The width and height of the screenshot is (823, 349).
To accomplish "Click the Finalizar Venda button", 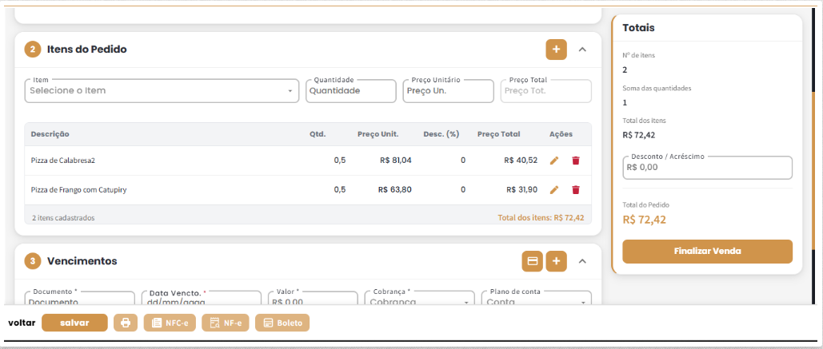I will [708, 252].
